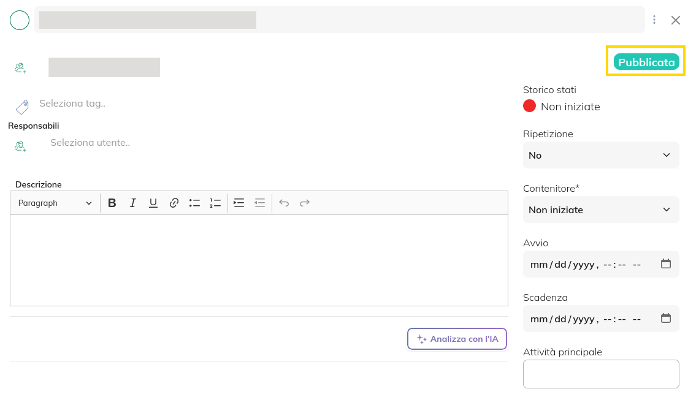
Task: Open the Paragraph style dropdown
Action: [55, 203]
